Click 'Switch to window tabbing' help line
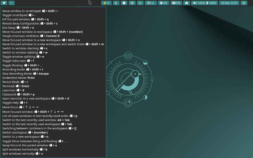Screen dimensions: 253x158 [x=25, y=52]
